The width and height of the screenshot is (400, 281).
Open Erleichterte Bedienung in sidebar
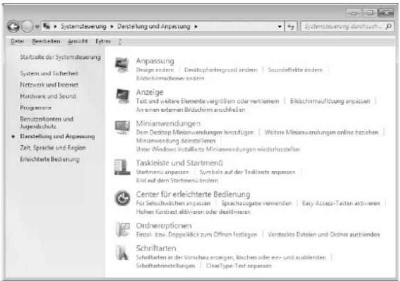[x=50, y=160]
